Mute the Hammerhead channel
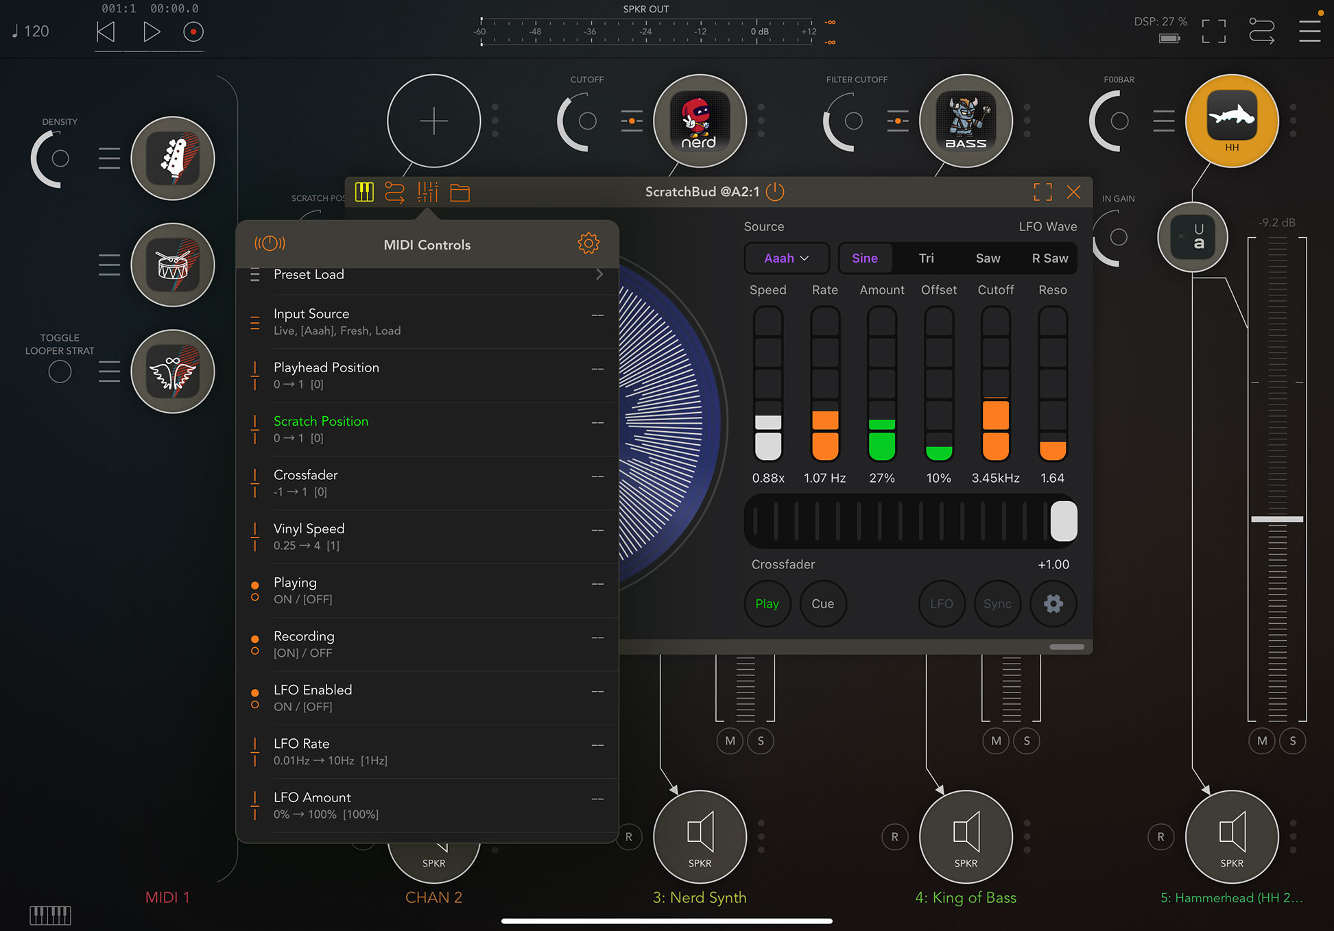 coord(1261,740)
